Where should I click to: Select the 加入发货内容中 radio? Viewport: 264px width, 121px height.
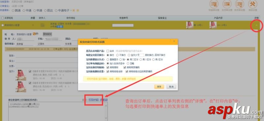108,63
